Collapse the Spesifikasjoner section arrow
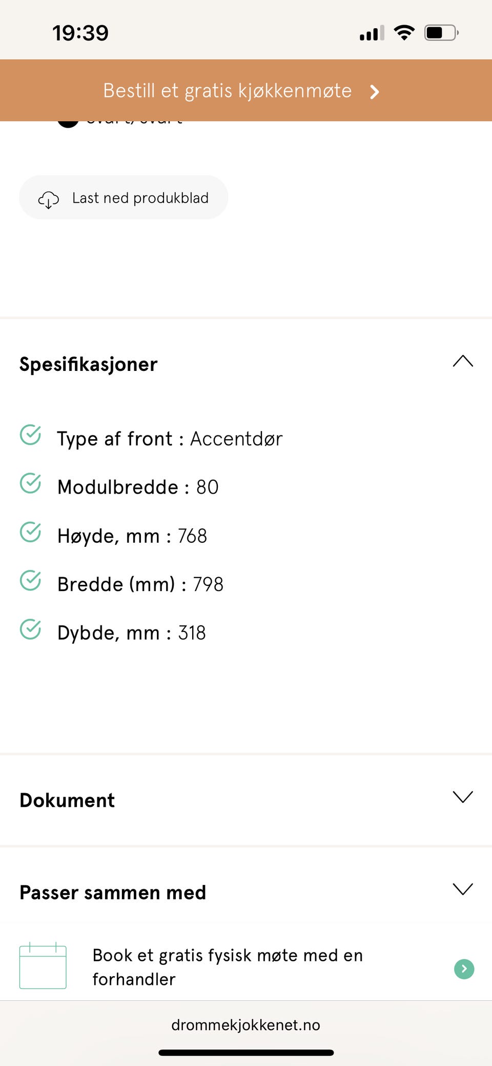 click(x=463, y=361)
